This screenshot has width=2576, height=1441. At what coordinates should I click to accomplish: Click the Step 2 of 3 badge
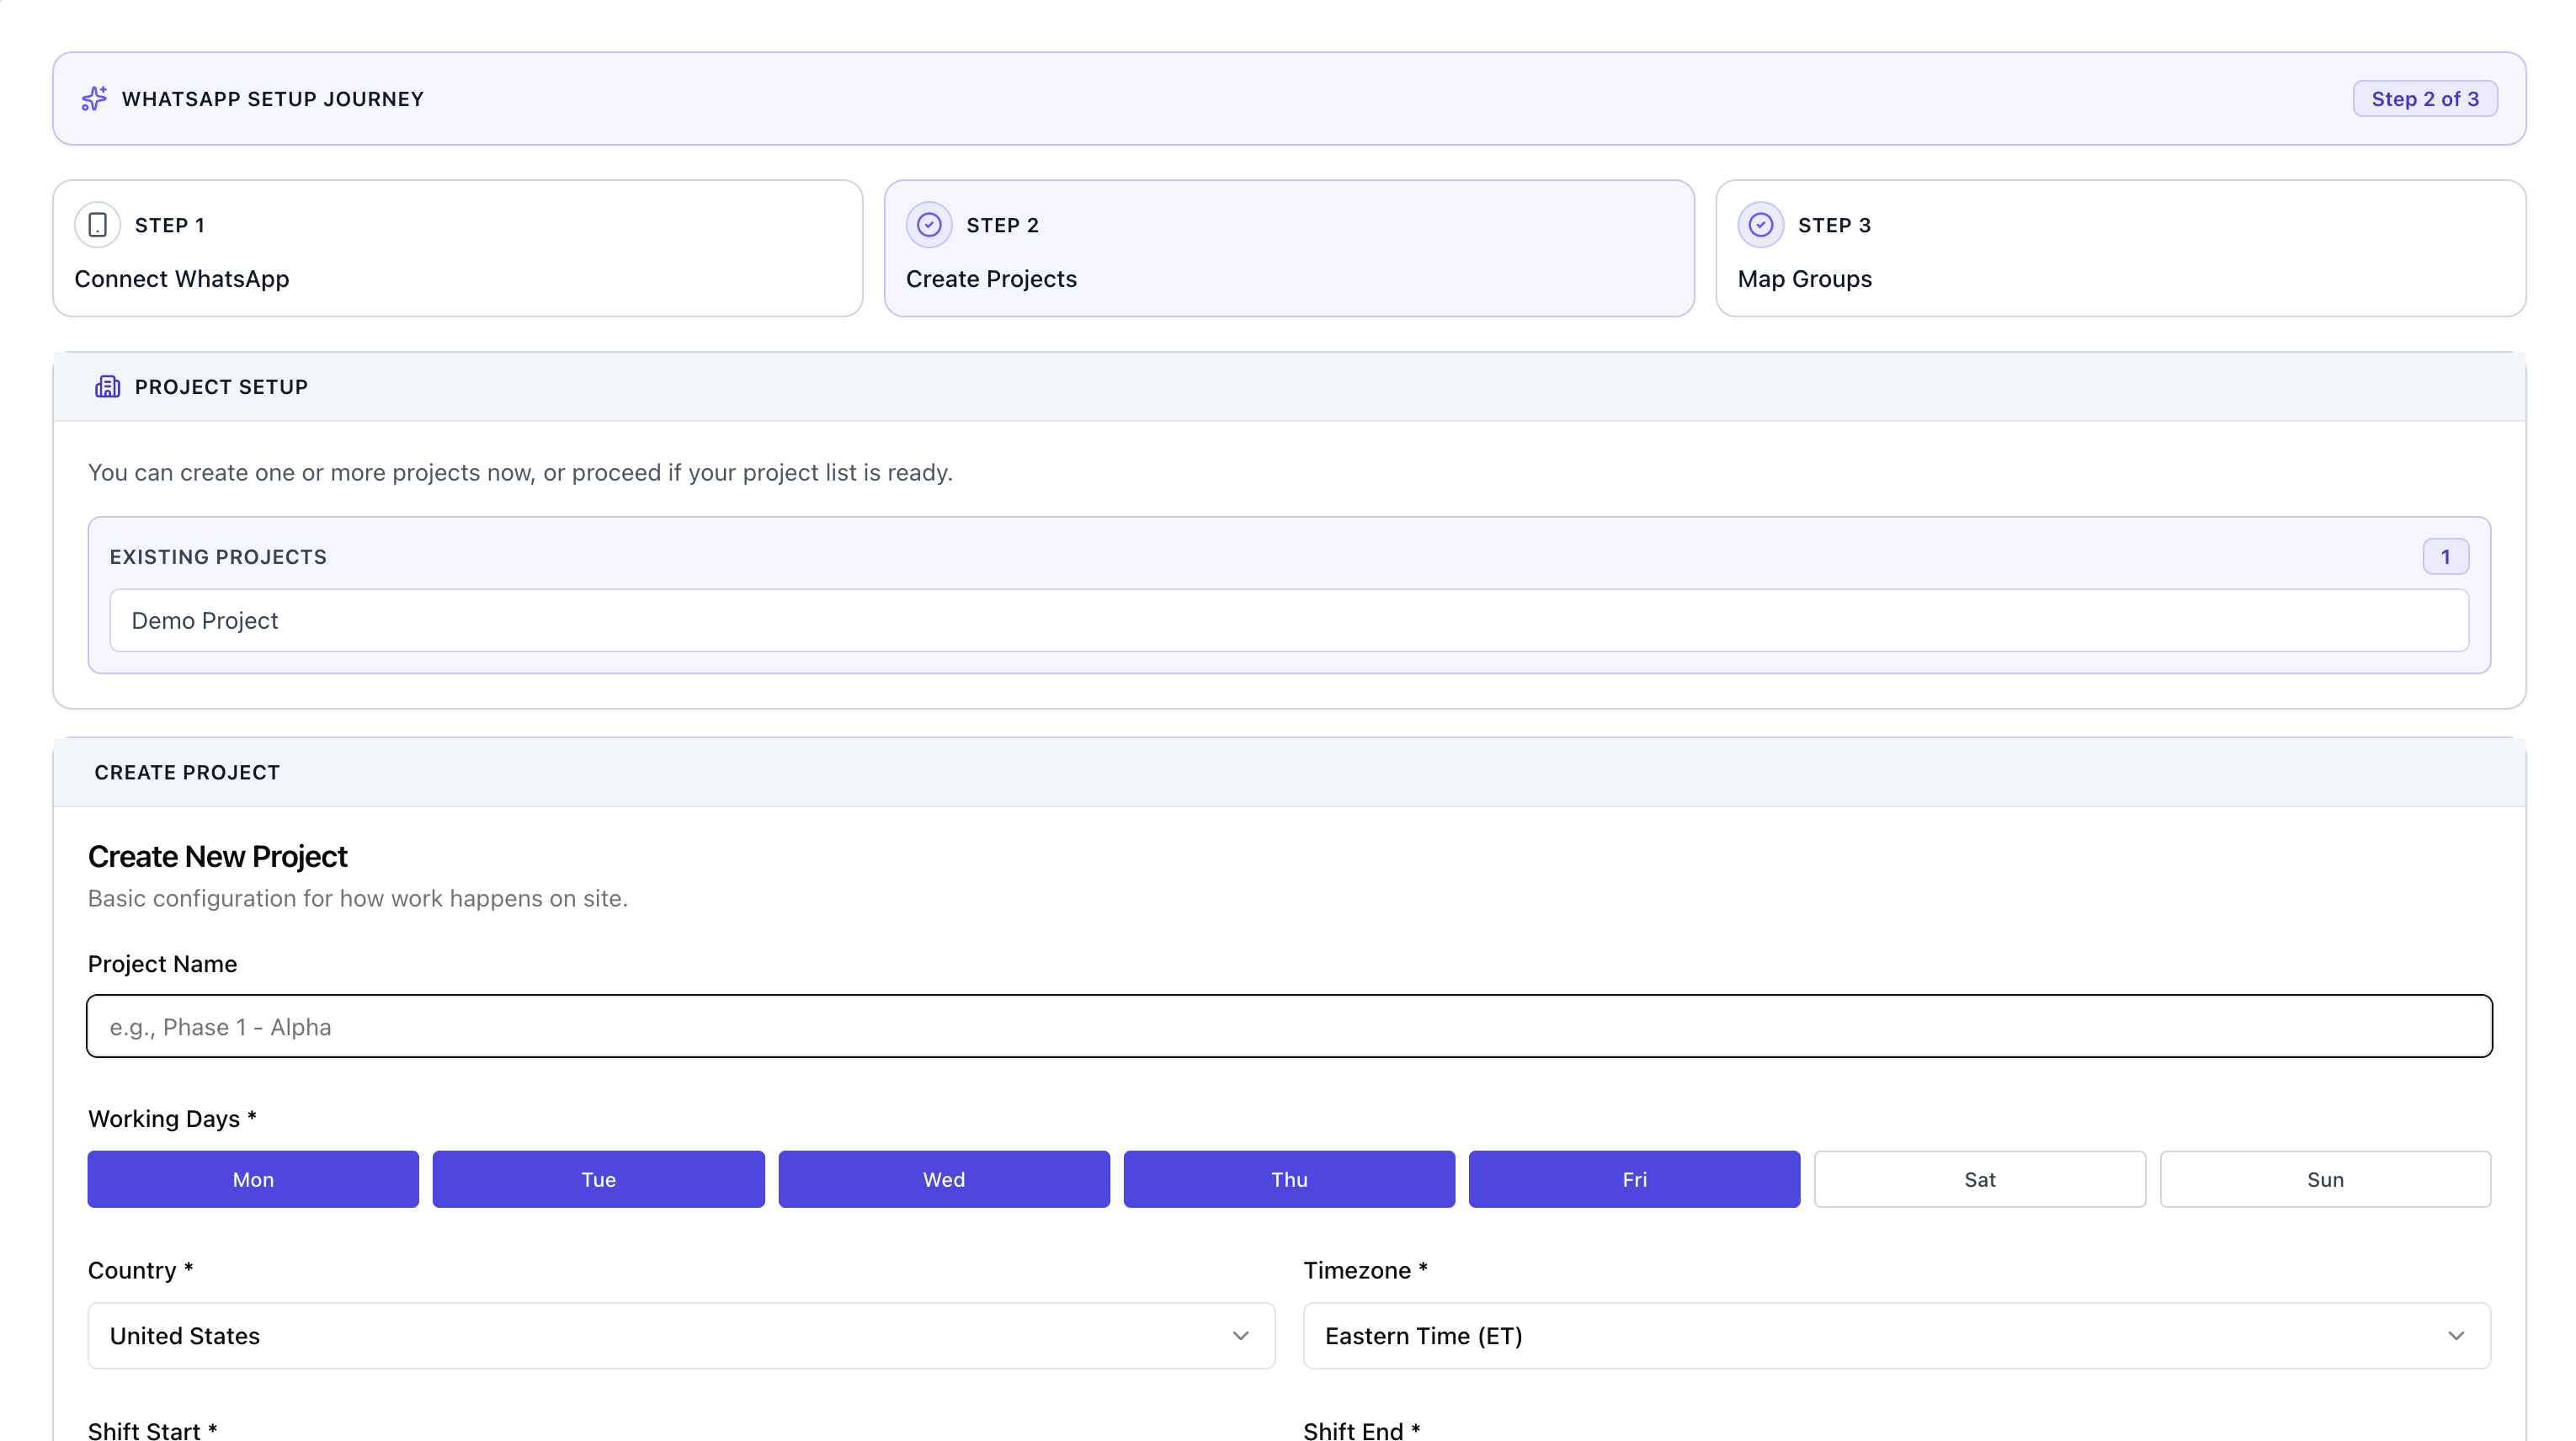pyautogui.click(x=2425, y=99)
